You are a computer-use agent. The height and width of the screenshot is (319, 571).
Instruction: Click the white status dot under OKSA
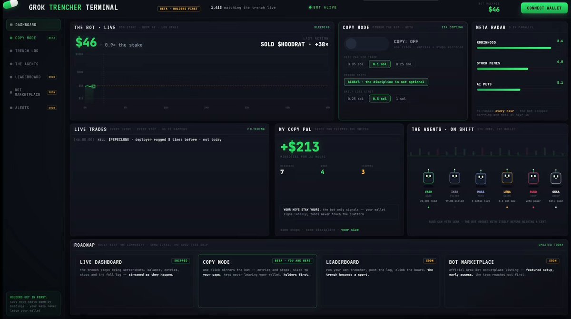pyautogui.click(x=556, y=207)
